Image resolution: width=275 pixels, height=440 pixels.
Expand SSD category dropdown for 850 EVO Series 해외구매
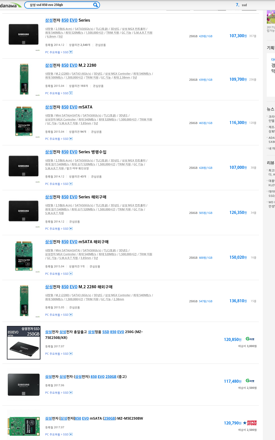click(x=71, y=229)
